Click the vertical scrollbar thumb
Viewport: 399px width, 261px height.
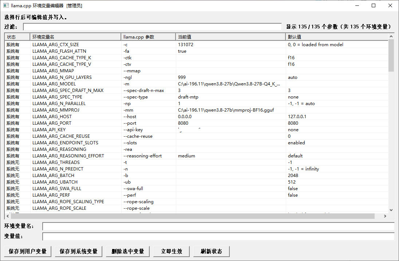[x=391, y=56]
